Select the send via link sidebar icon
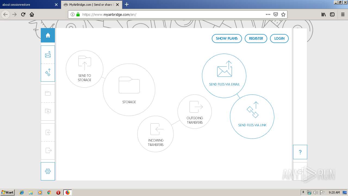 tap(48, 73)
